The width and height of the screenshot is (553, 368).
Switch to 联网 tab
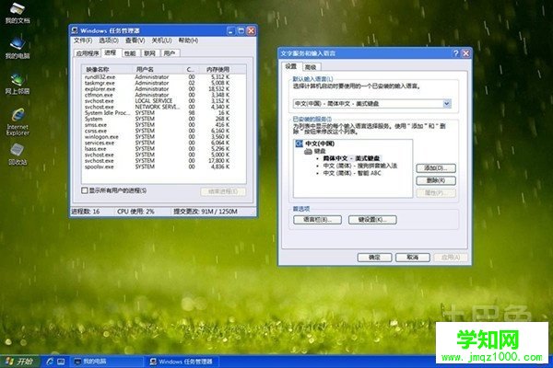pos(150,53)
